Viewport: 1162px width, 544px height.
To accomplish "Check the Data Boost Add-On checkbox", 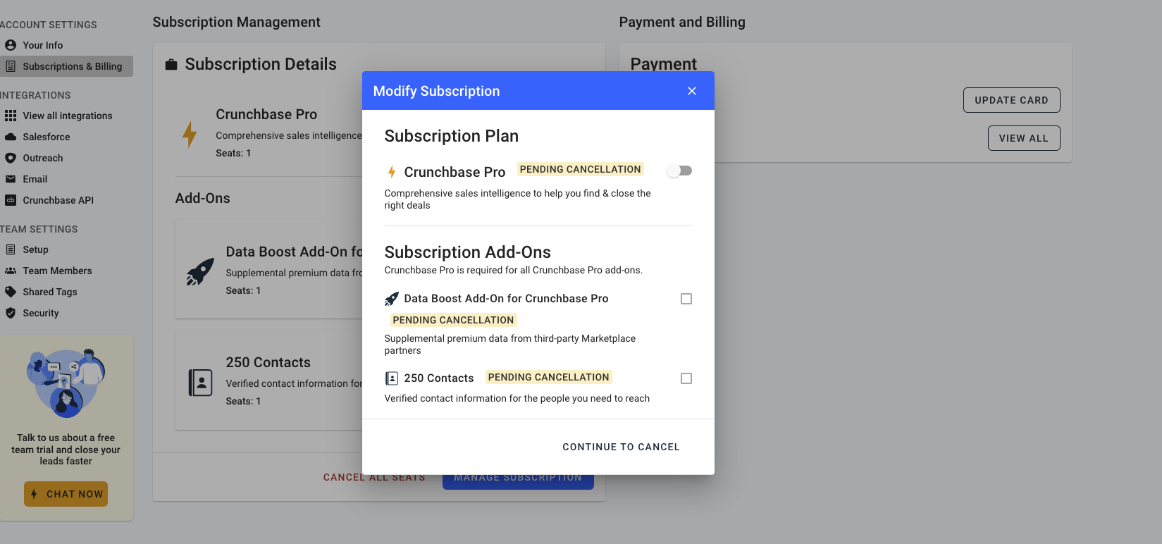I will click(686, 299).
